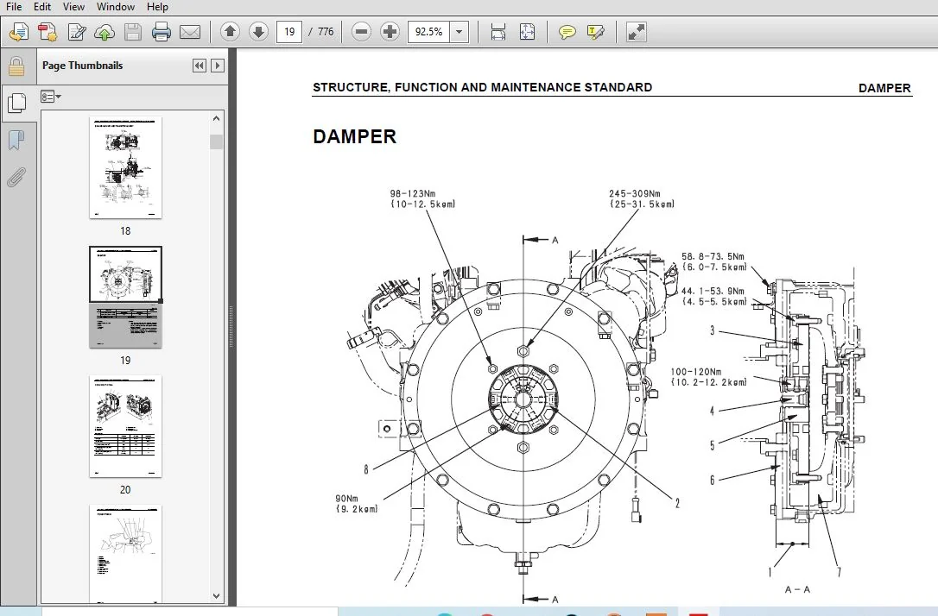Click the fit one full page icon
The width and height of the screenshot is (938, 616).
point(527,32)
